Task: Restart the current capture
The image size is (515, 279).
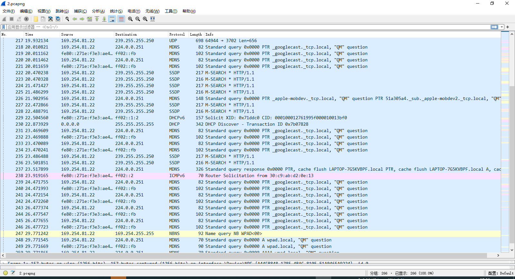Action: [x=19, y=19]
